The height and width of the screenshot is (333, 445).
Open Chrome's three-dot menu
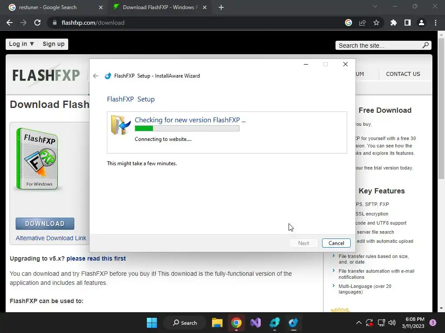435,23
